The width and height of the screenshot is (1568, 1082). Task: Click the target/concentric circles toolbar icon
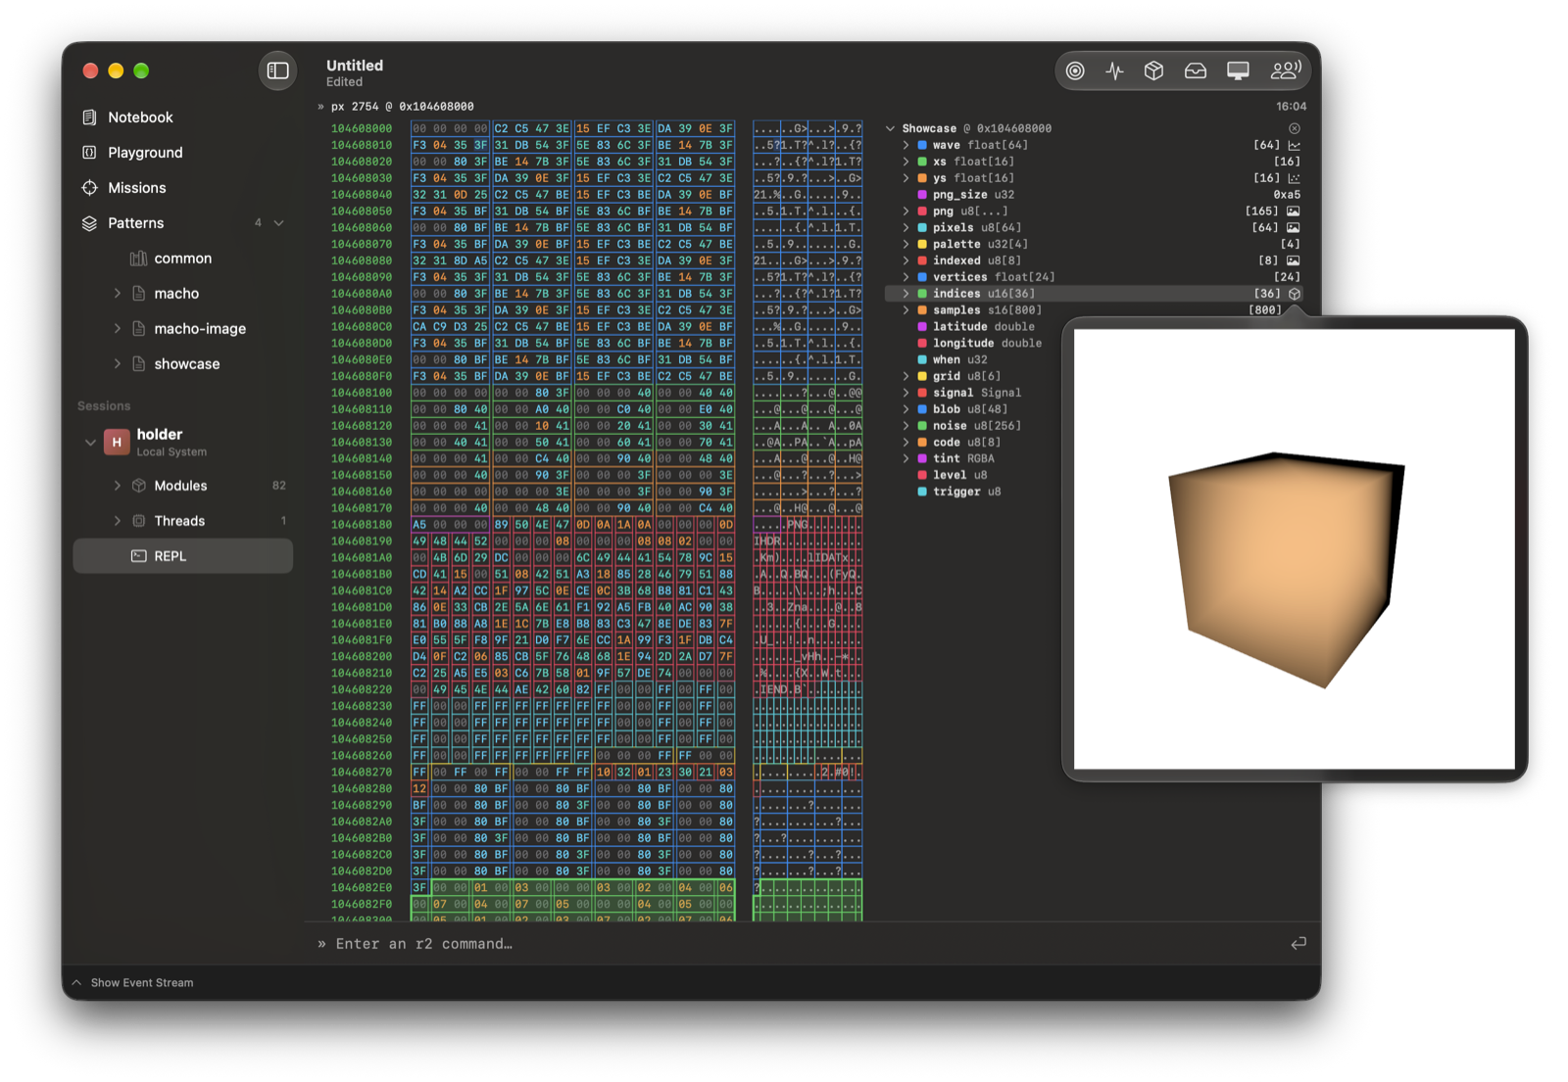[x=1075, y=71]
